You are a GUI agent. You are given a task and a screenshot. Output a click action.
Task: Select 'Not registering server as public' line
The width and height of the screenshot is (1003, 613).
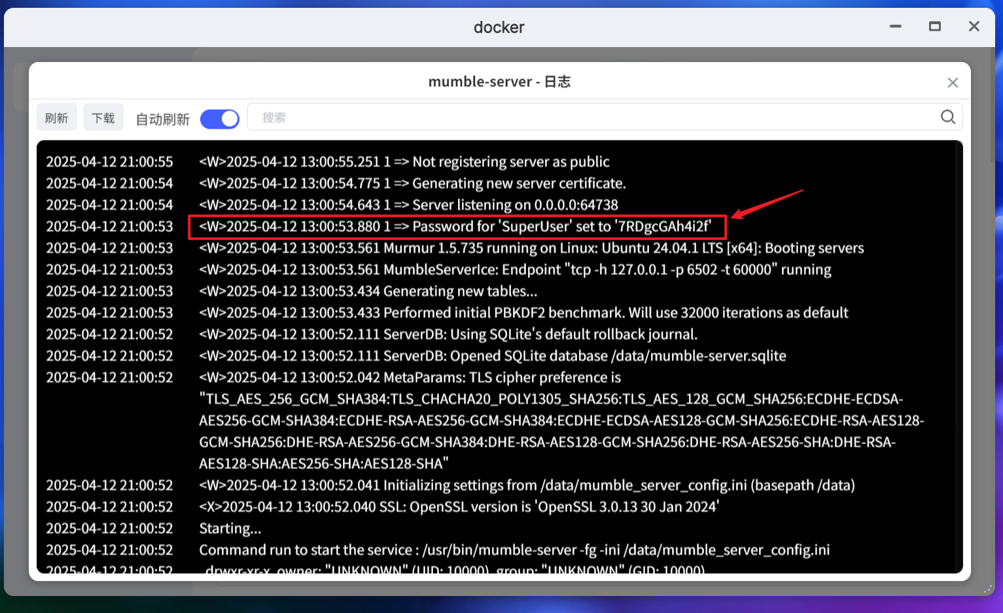tap(404, 161)
